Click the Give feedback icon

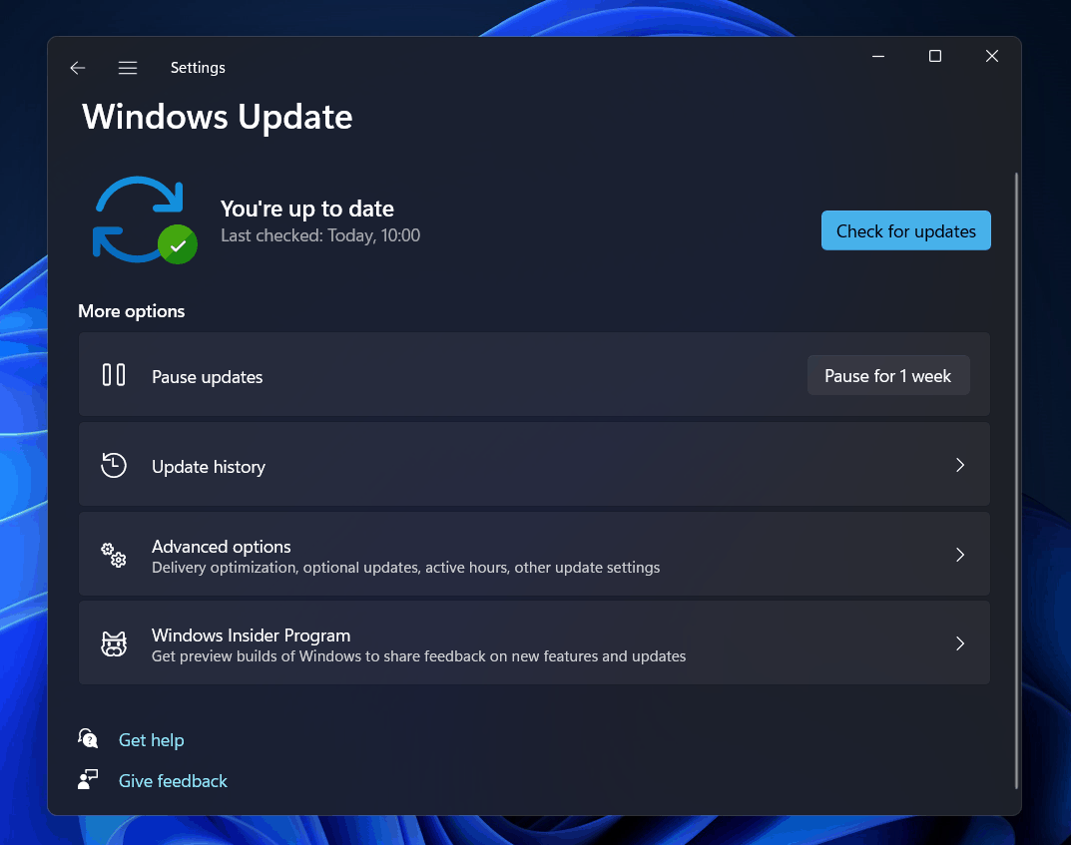[x=88, y=779]
